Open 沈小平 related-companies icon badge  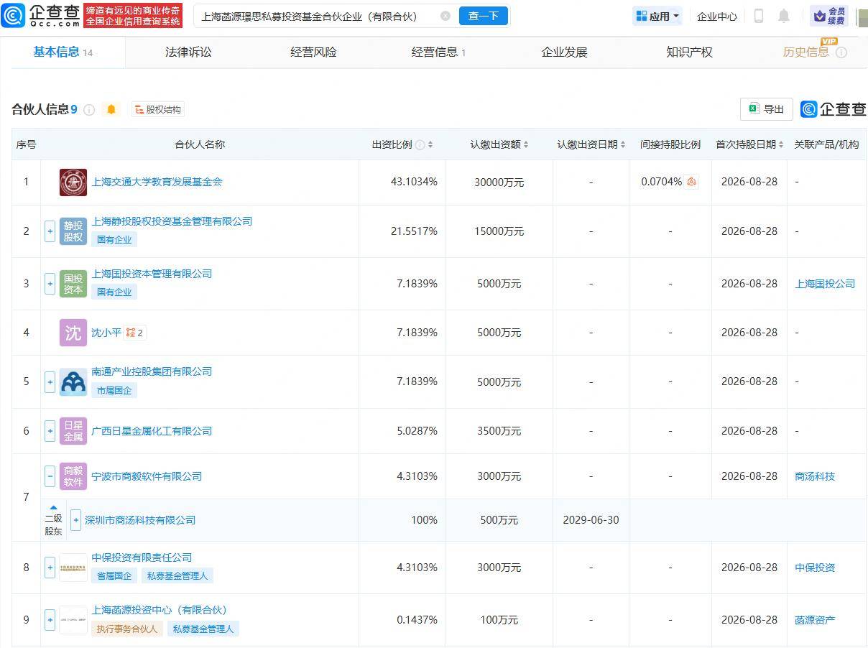click(x=134, y=333)
